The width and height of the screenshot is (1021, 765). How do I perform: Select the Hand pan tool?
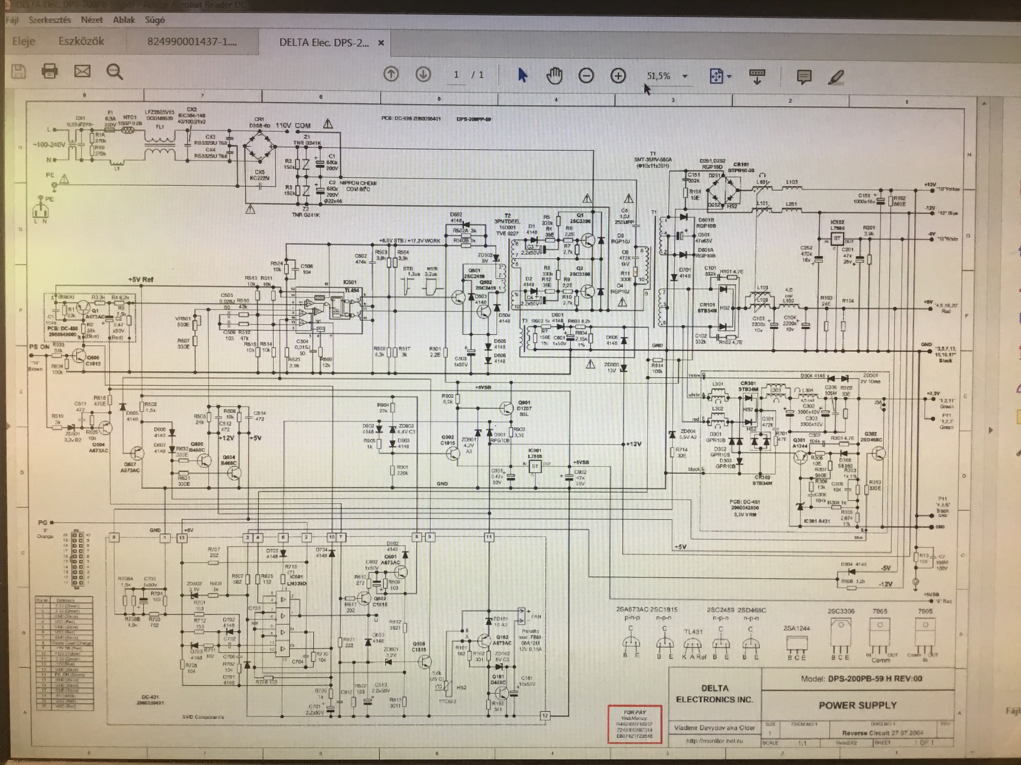coord(554,75)
